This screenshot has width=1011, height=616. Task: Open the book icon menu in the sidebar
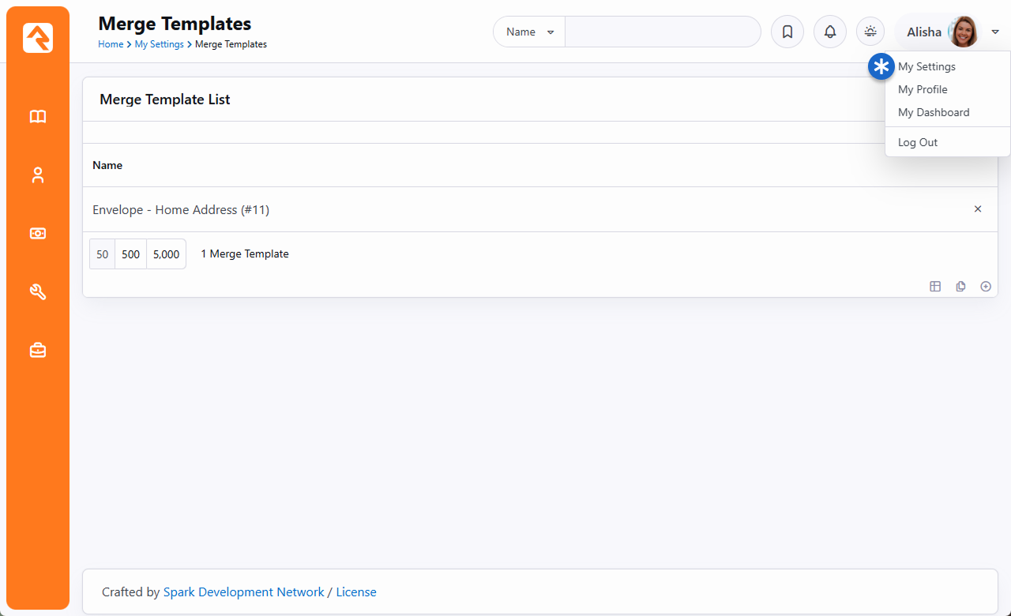[x=38, y=117]
